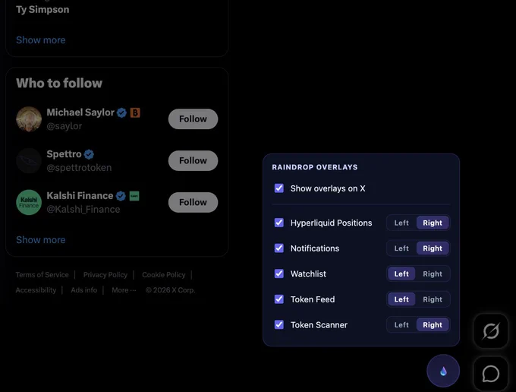Follow Kalshi Finance
Viewport: 516px width, 392px height.
point(193,202)
